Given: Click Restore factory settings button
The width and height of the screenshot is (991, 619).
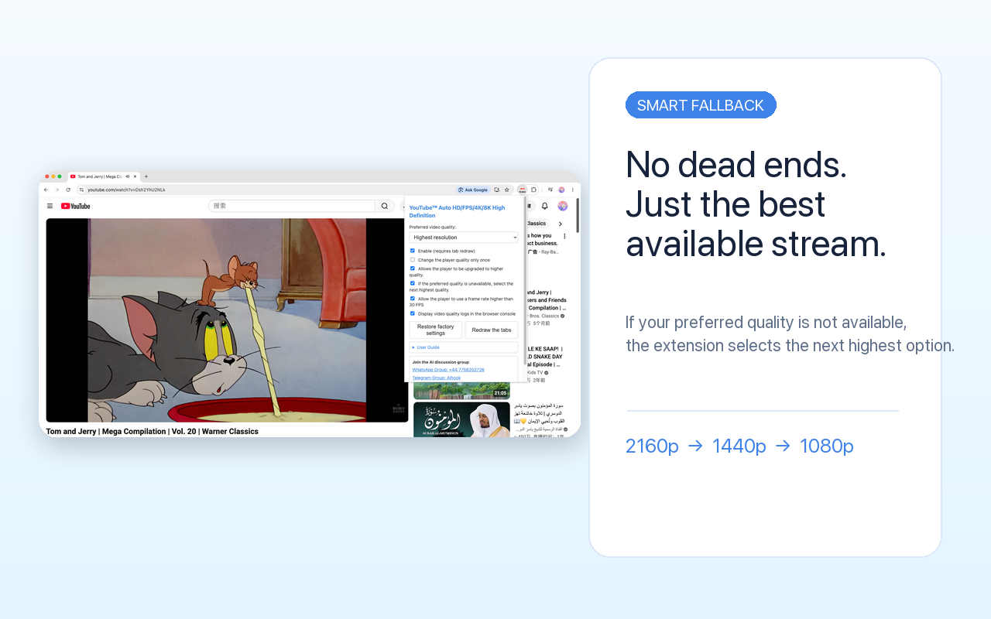Looking at the screenshot, I should (x=436, y=330).
